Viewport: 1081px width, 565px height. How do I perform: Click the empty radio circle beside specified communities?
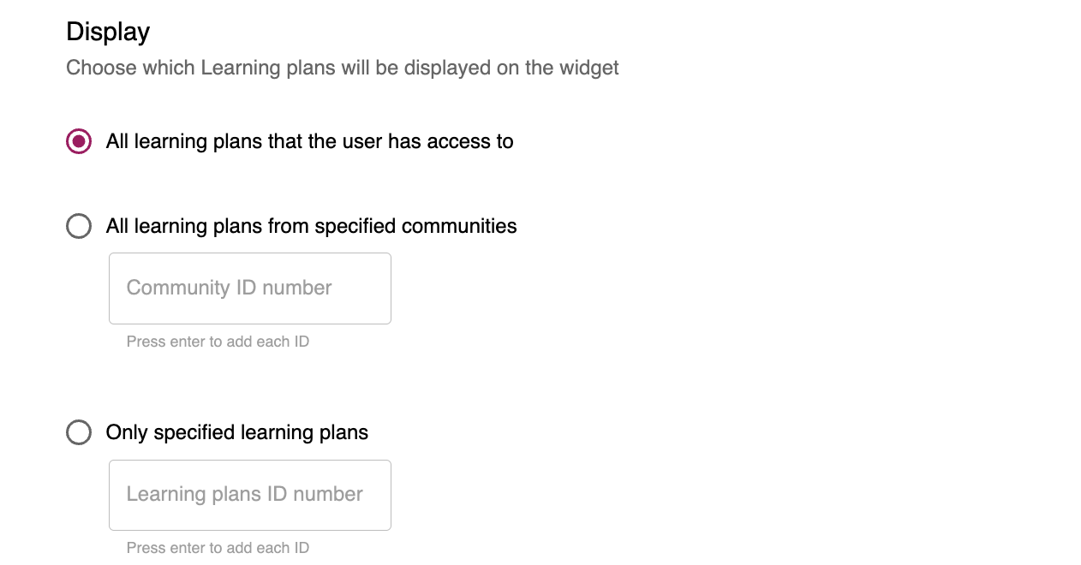(x=79, y=226)
